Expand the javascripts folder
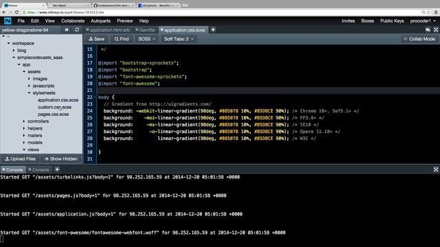This screenshot has width=440, height=247. (29, 86)
